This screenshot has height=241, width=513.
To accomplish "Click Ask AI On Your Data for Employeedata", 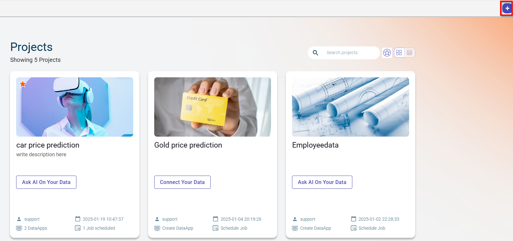I will coord(322,182).
